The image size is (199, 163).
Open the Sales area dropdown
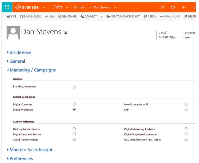pyautogui.click(x=67, y=7)
